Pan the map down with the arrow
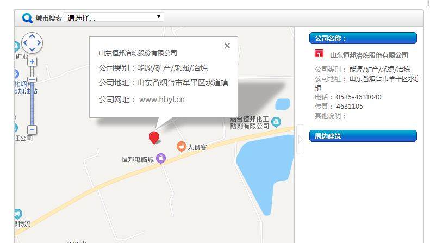 [x=32, y=49]
